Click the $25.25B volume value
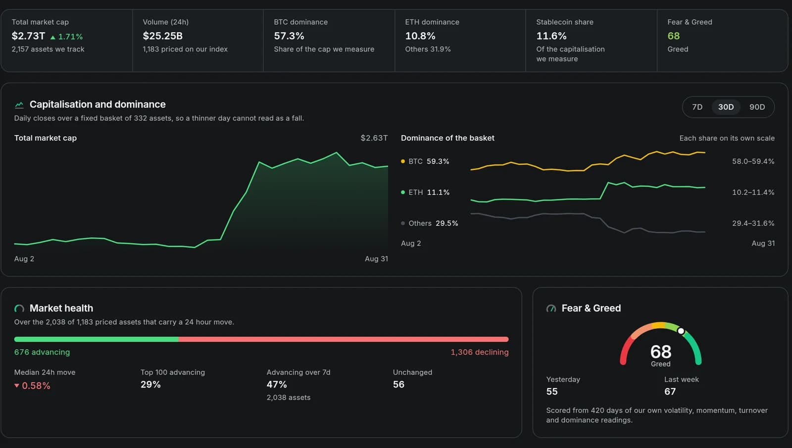792x448 pixels. pyautogui.click(x=162, y=36)
